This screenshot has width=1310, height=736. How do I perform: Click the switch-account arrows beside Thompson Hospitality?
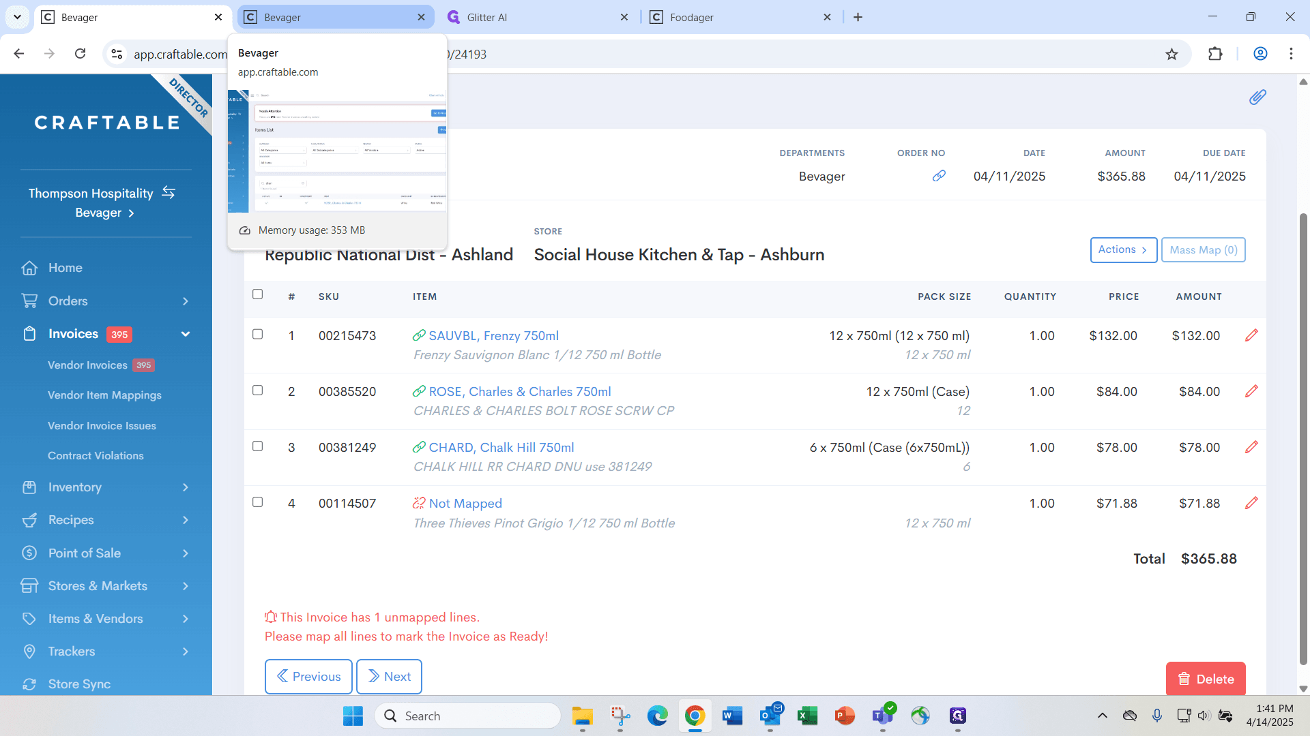coord(169,193)
